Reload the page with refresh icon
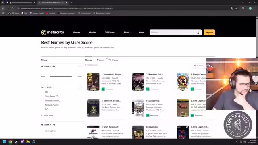This screenshot has width=258, height=145. (x=12, y=8)
